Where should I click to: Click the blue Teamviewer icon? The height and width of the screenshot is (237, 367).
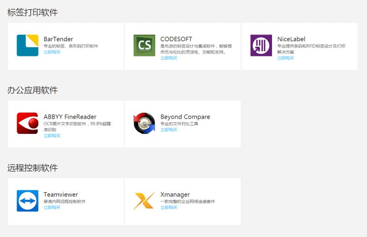tap(28, 201)
